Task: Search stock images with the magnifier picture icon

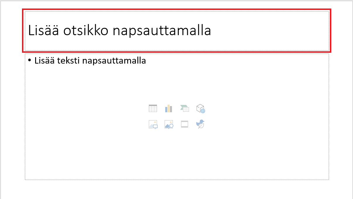Action: coord(169,124)
